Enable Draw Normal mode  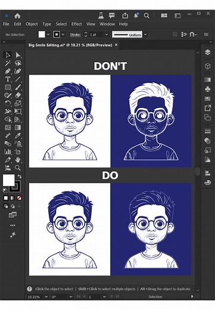[6, 206]
